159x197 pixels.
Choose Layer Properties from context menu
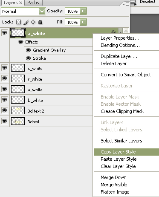[120, 38]
